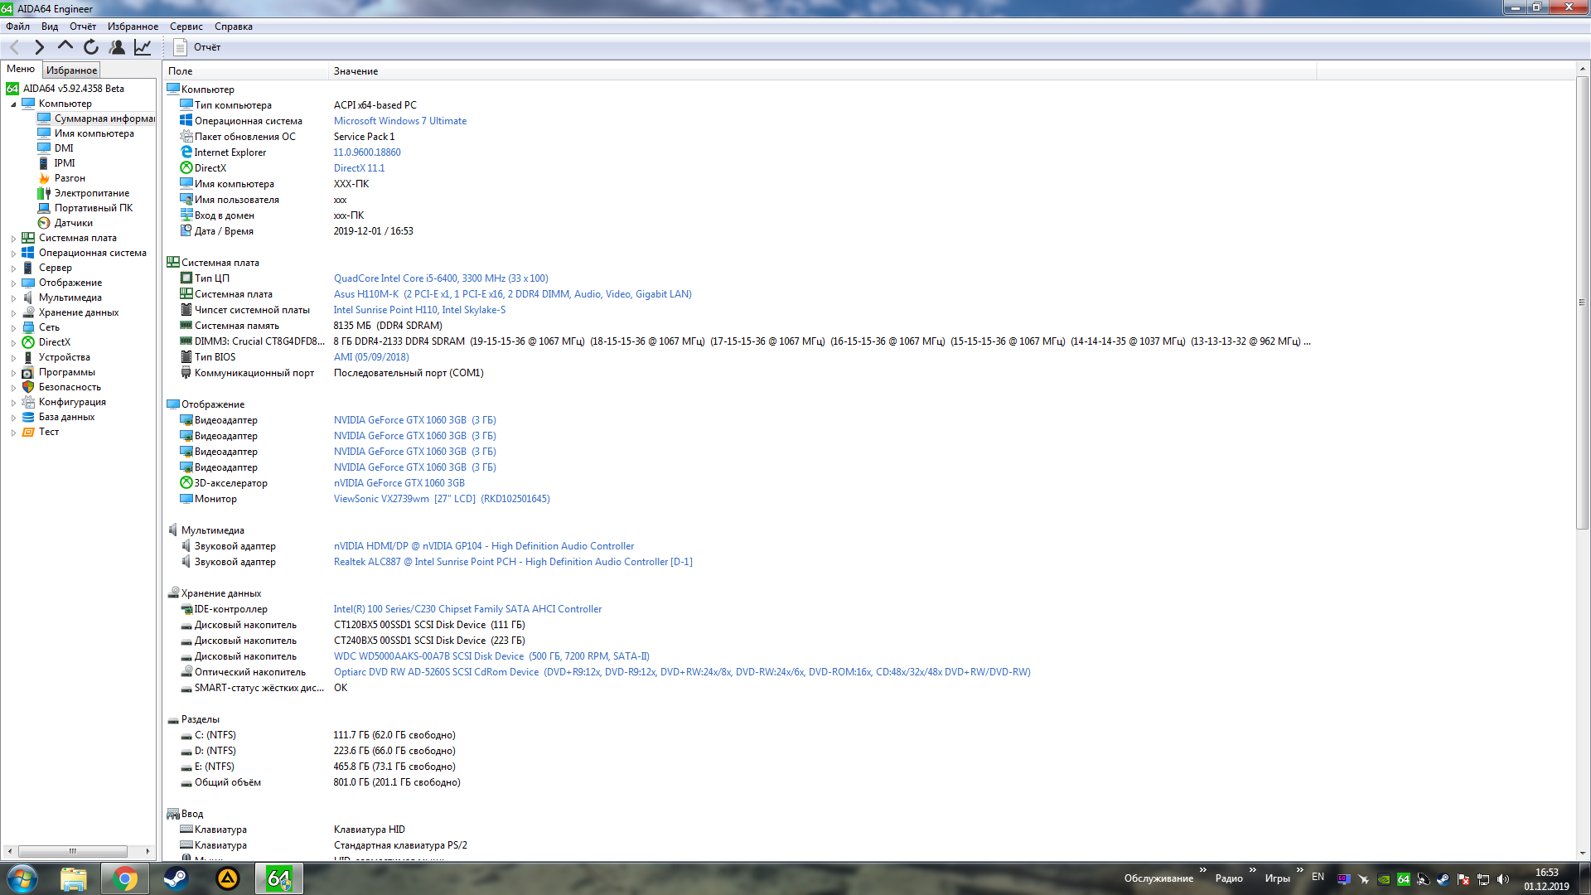Click the Безопасность shield icon
1591x895 pixels.
pos(28,387)
